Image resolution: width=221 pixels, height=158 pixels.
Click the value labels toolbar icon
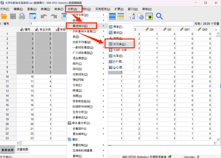(x=132, y=16)
